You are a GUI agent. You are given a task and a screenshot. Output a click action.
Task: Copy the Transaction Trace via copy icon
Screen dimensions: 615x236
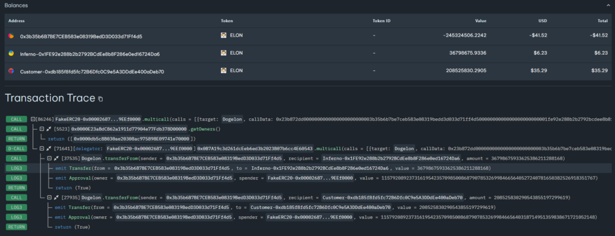pyautogui.click(x=100, y=99)
